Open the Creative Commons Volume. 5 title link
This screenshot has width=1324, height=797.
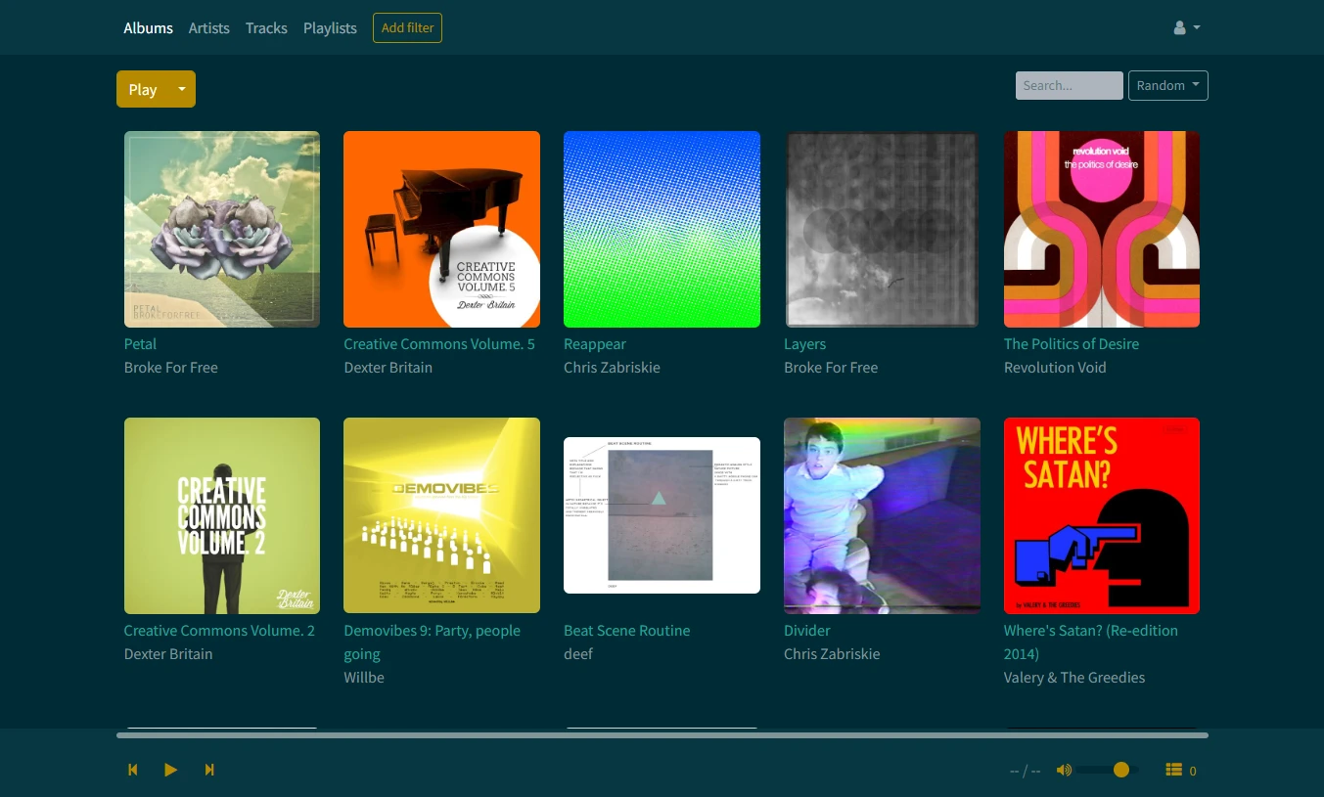(439, 344)
